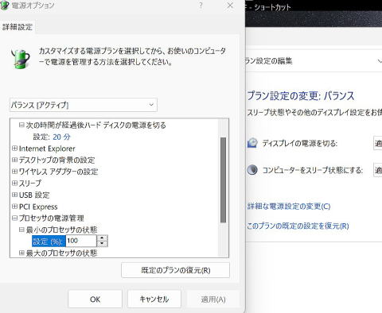Expand 最大のプロセッサの状態 node
The height and width of the screenshot is (313, 382).
coord(21,253)
